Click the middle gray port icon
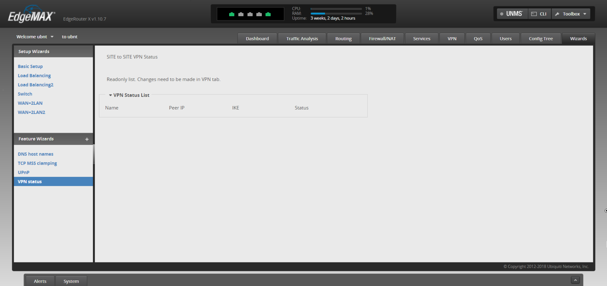Screen dimensions: 607x286 tap(250, 14)
